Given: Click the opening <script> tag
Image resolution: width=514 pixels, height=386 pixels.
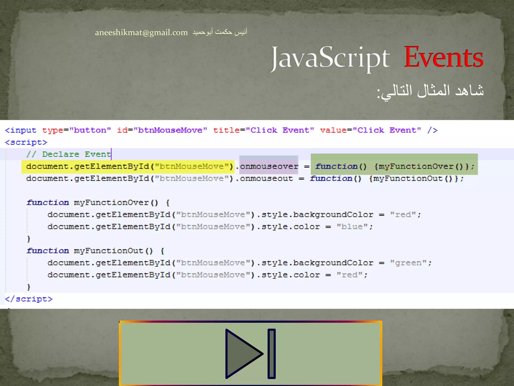Looking at the screenshot, I should point(26,142).
